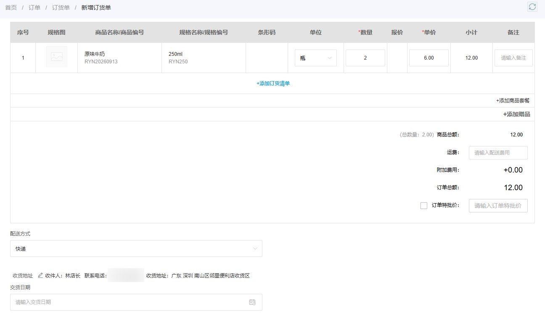
Task: Click 商品总额 value 12.00
Action: [516, 135]
